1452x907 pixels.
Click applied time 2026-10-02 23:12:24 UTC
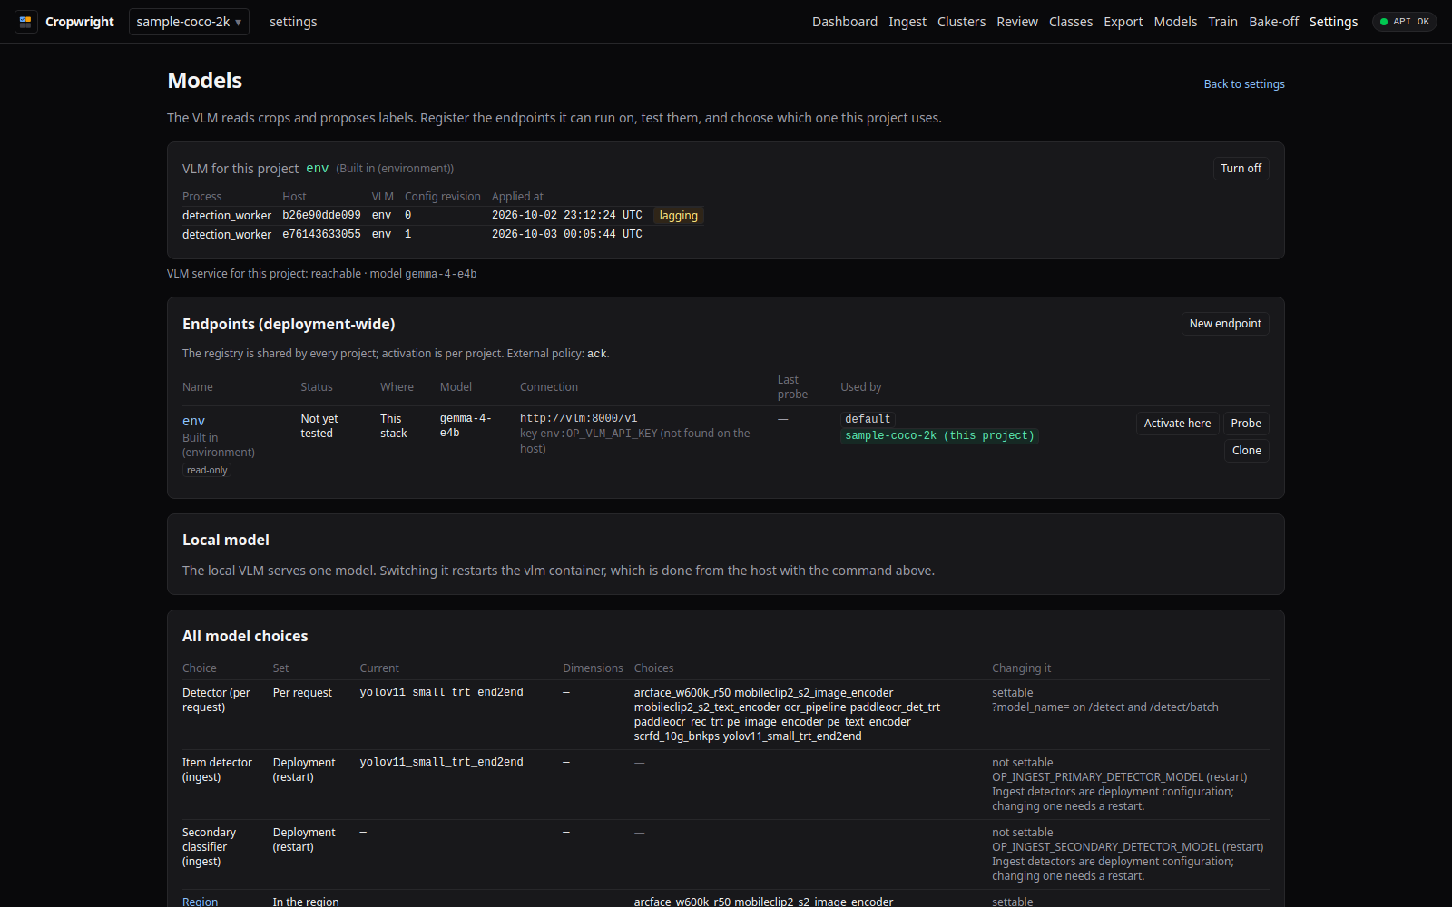click(x=566, y=216)
